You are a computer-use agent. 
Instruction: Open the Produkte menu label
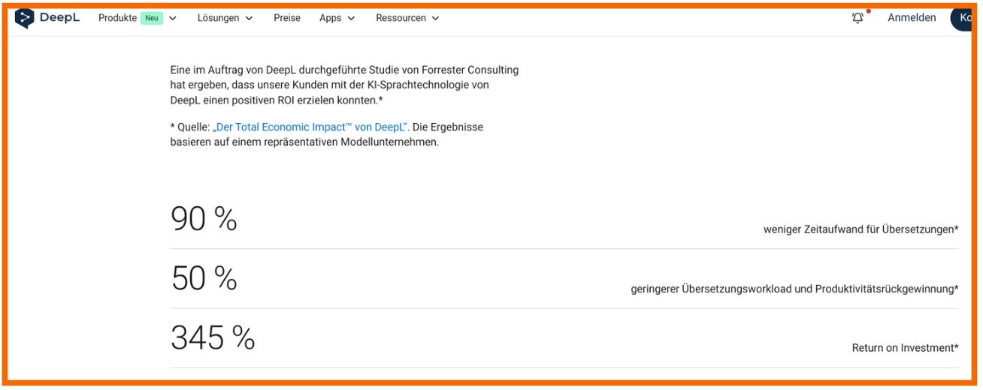117,18
